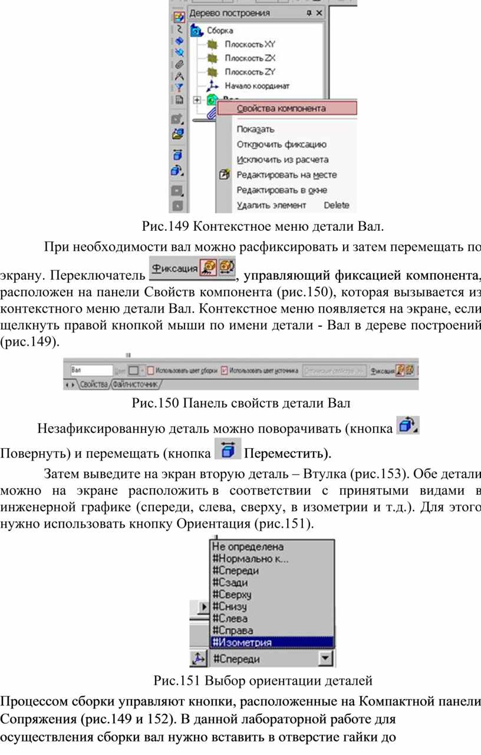Select Отключить фиксацию in context menu
Screen dimensions: 481x755
[x=281, y=144]
